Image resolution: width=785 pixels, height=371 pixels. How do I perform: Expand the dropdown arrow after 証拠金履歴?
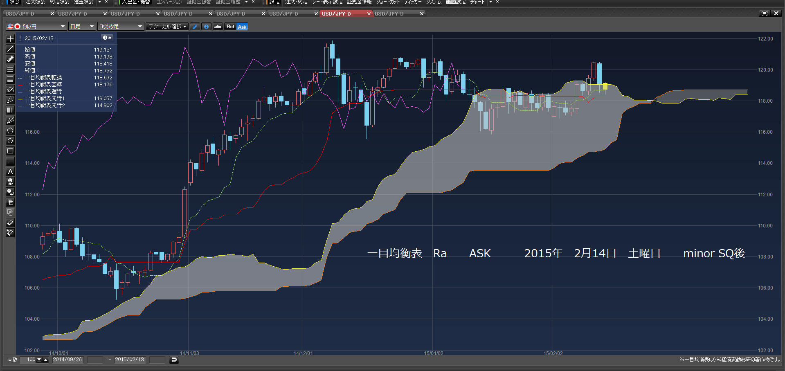246,2
